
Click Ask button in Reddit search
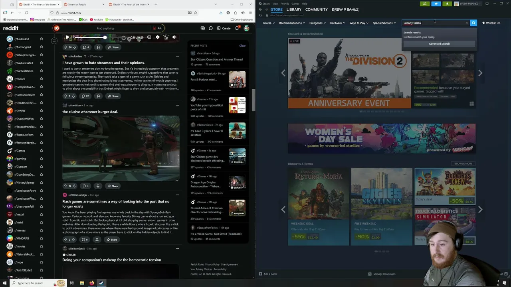coord(157,28)
